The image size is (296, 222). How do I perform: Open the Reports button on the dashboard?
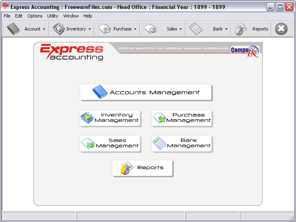click(142, 168)
